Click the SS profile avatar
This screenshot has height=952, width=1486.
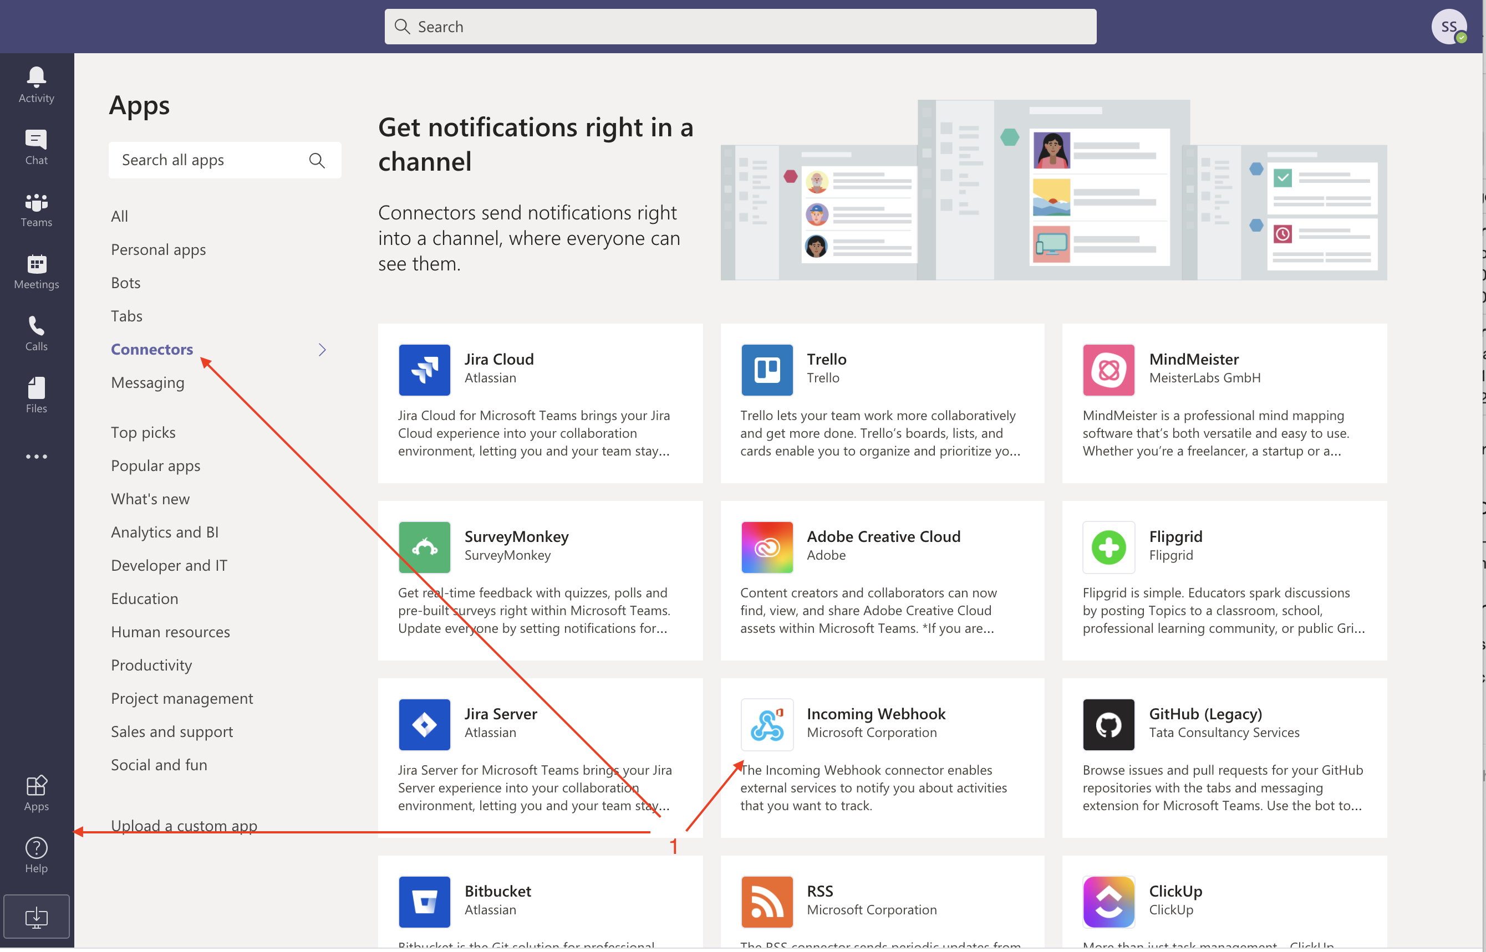(x=1449, y=27)
